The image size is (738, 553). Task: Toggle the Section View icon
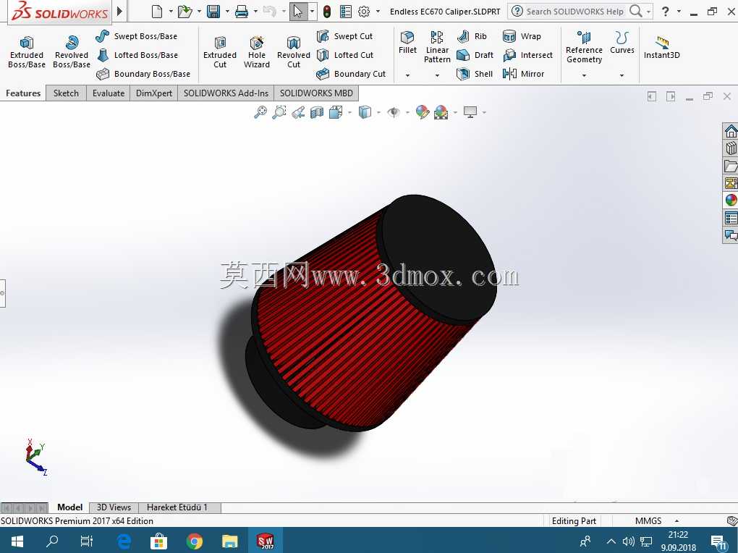coord(317,112)
